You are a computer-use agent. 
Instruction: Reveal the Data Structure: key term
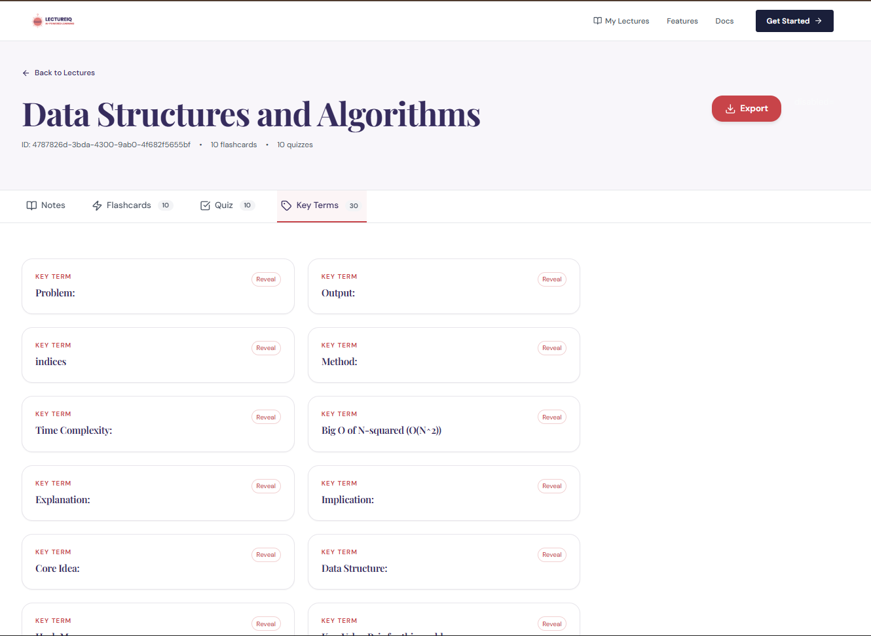click(x=552, y=555)
